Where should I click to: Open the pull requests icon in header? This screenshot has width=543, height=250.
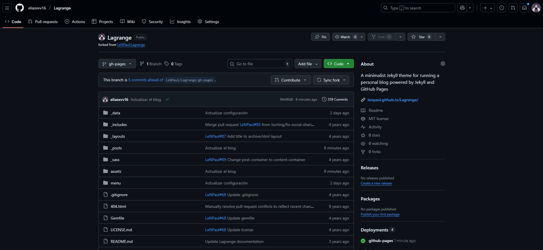513,8
